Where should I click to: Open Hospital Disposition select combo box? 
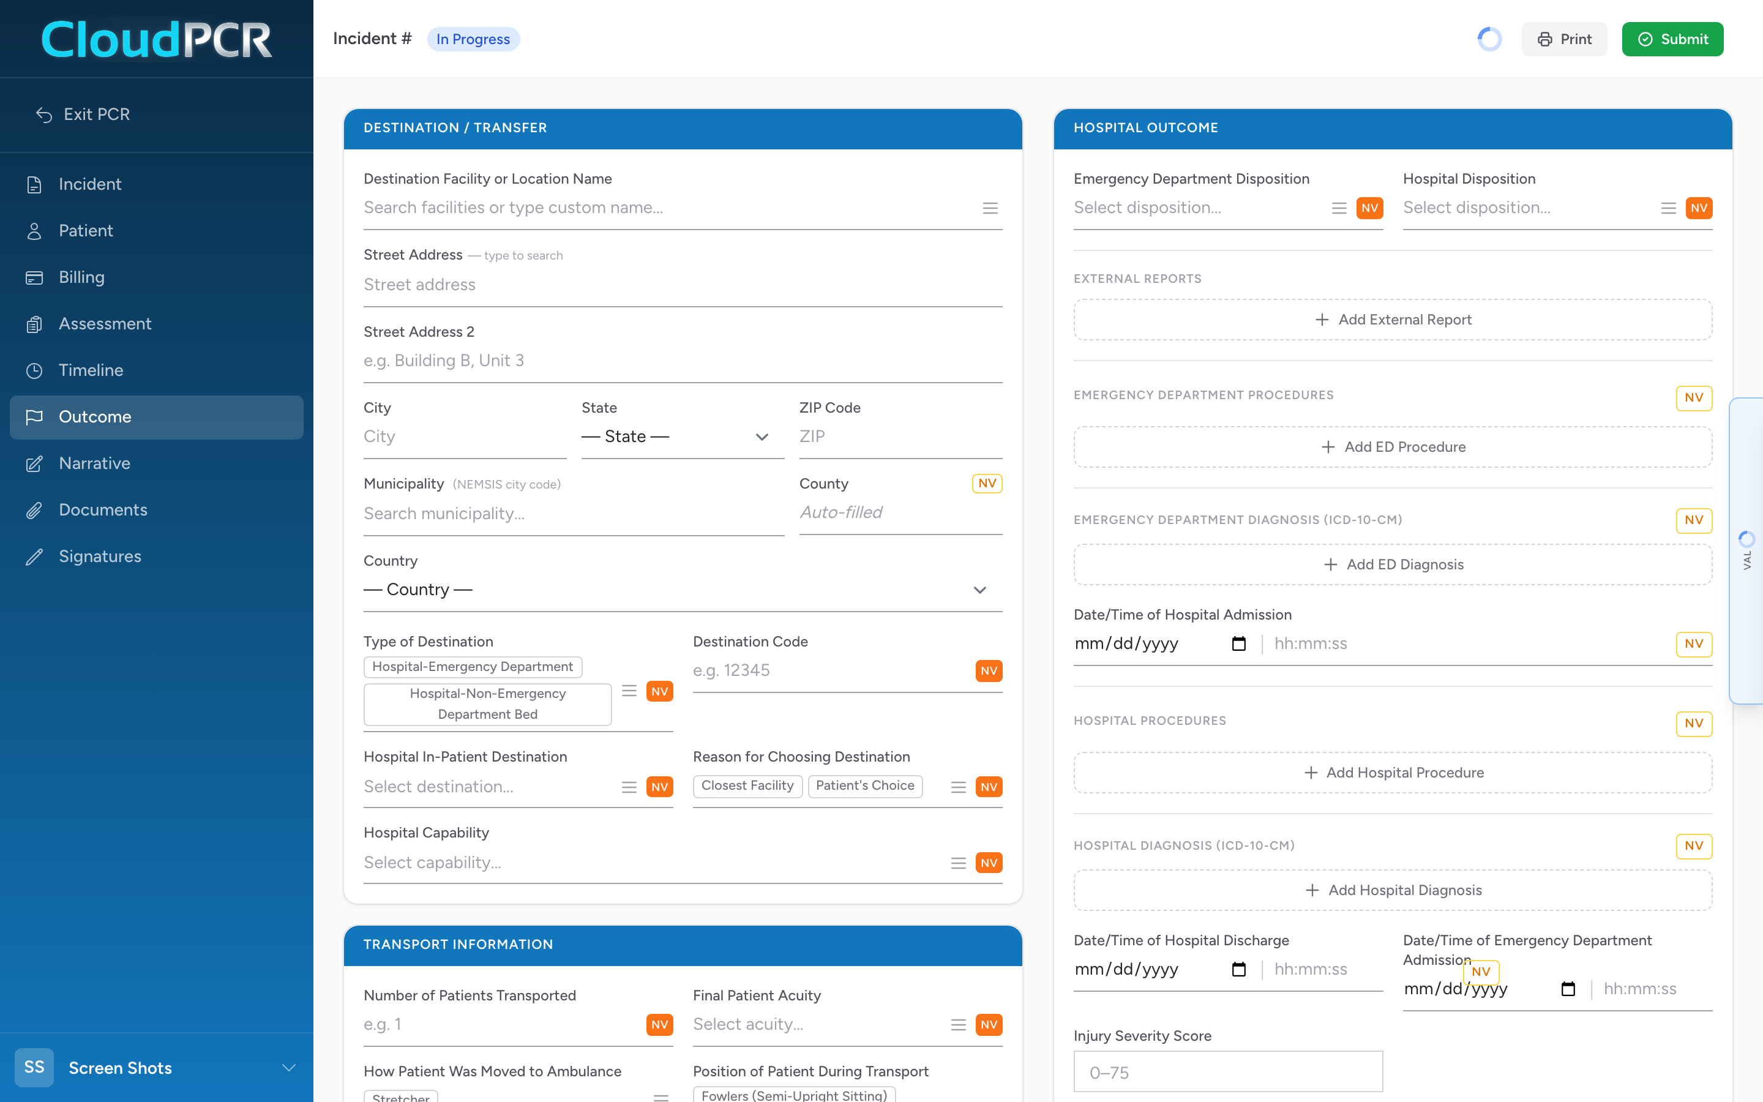click(x=1528, y=208)
